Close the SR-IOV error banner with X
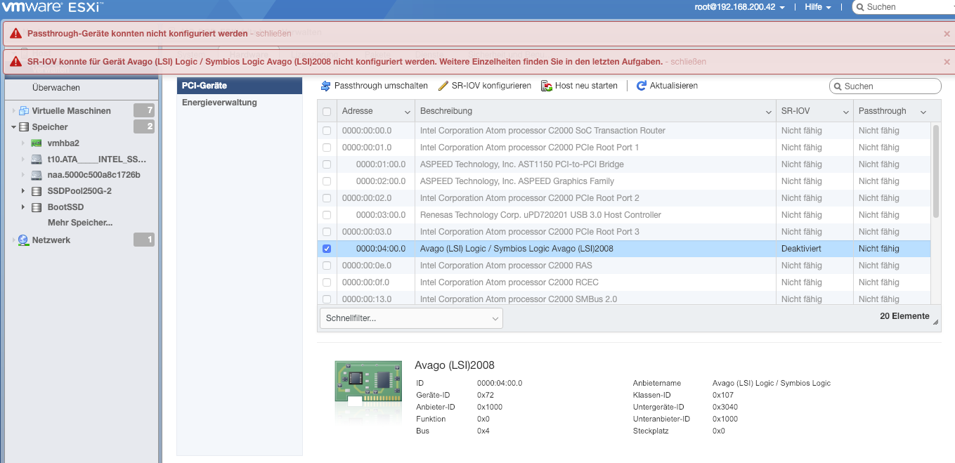The width and height of the screenshot is (955, 463). (947, 62)
